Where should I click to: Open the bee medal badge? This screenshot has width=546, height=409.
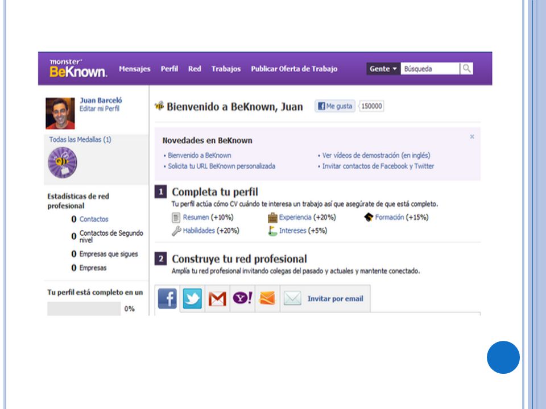tap(63, 162)
